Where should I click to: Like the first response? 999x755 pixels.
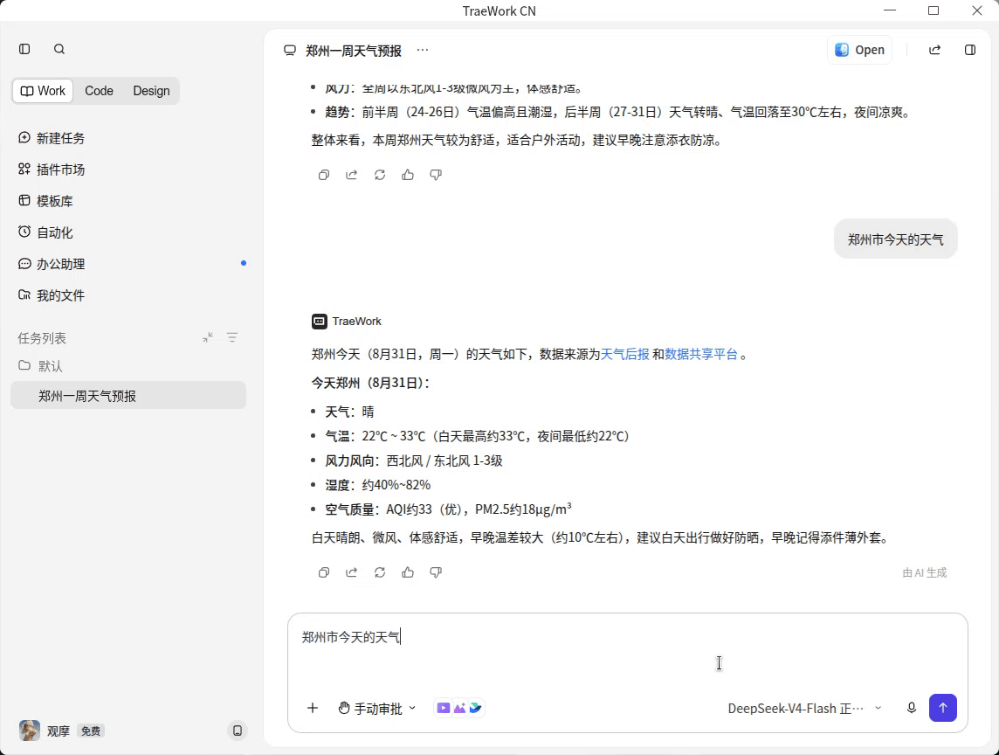pos(408,175)
